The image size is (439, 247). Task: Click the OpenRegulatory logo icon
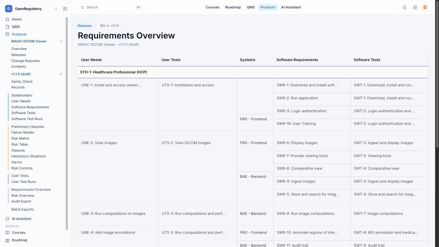[8, 9]
